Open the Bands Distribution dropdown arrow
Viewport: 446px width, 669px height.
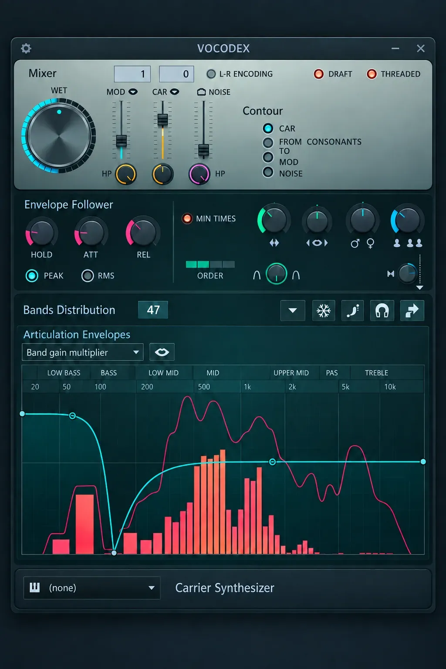pos(293,311)
